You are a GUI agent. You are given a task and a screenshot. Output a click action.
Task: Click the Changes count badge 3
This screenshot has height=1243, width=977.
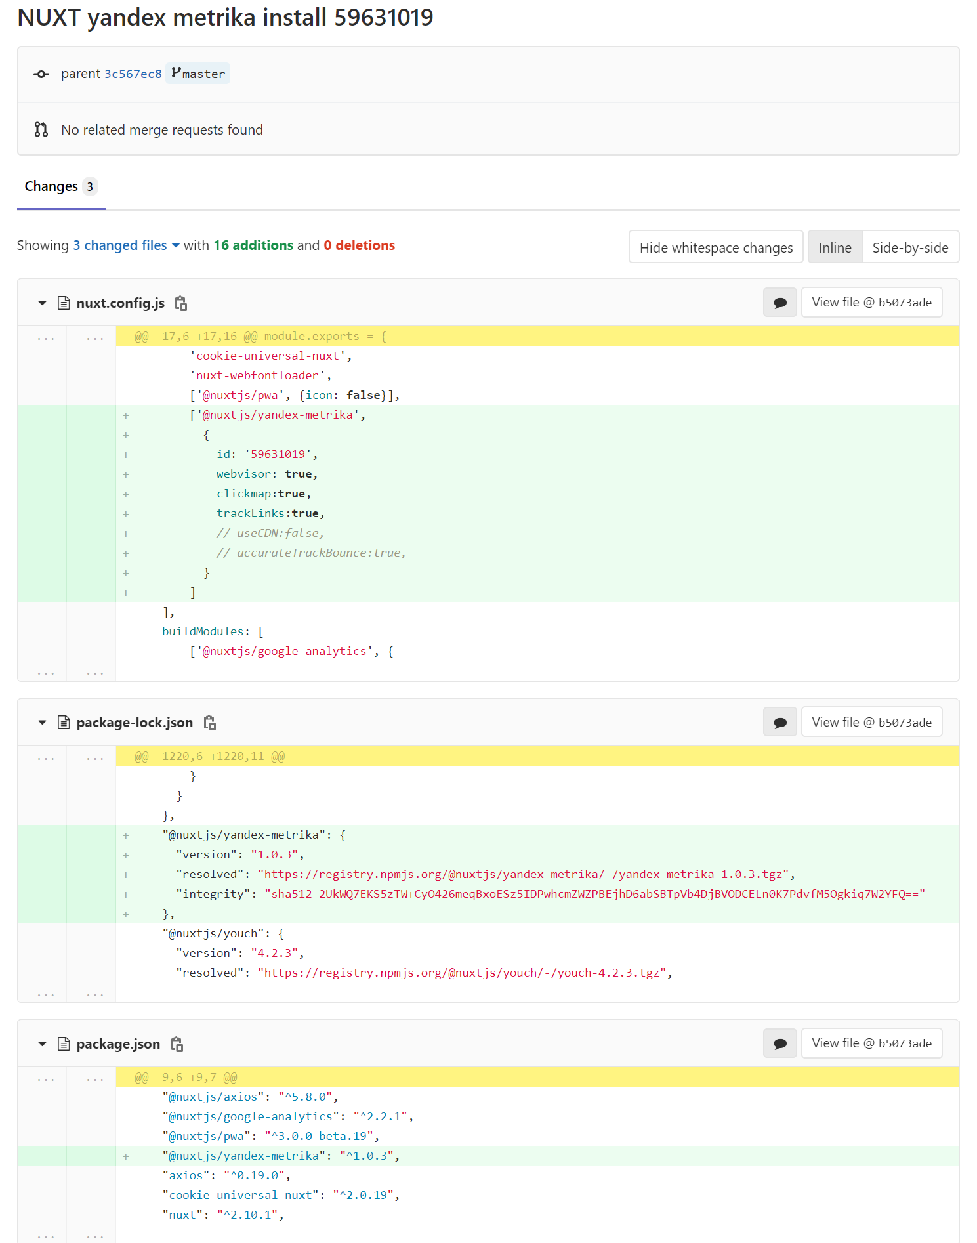click(91, 187)
